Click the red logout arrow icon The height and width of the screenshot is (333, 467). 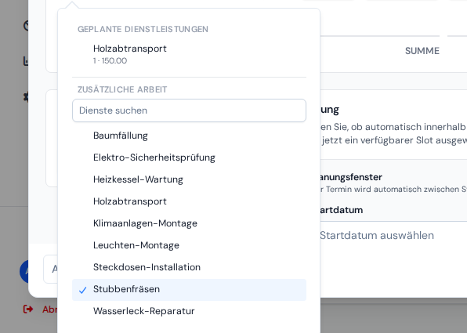tap(28, 309)
